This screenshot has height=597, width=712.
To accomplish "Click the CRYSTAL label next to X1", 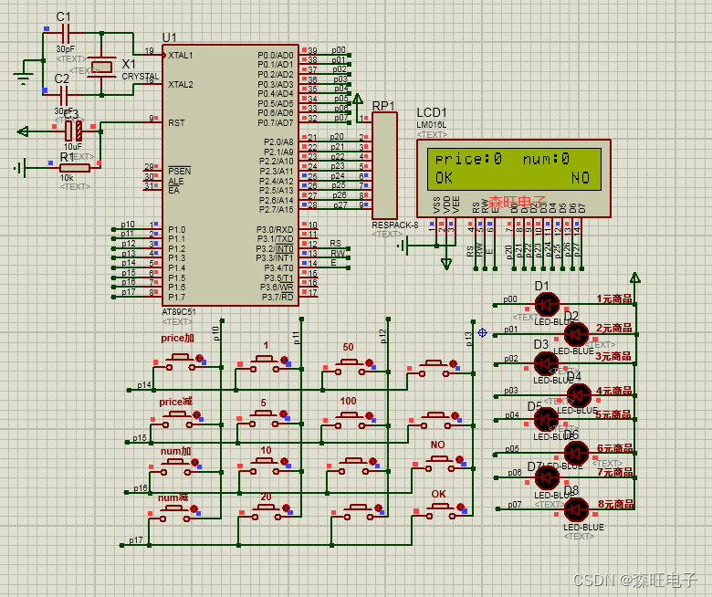I will (x=141, y=77).
